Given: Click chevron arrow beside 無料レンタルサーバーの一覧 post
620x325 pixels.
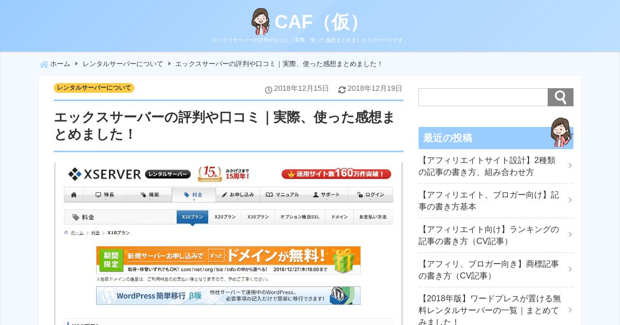Looking at the screenshot, I should coord(570,310).
